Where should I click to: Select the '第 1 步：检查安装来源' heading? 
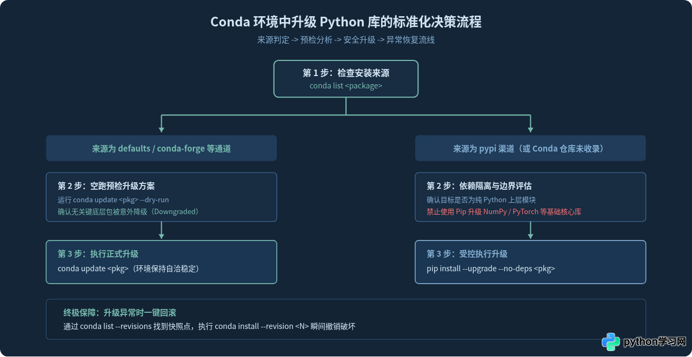pos(346,73)
